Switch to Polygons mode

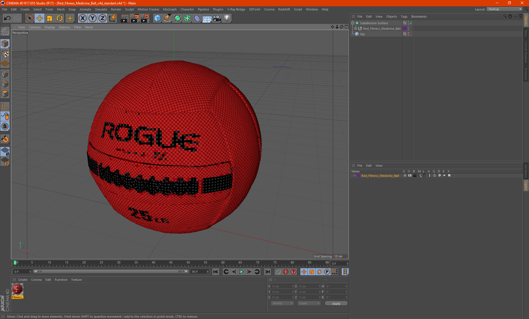[x=5, y=94]
